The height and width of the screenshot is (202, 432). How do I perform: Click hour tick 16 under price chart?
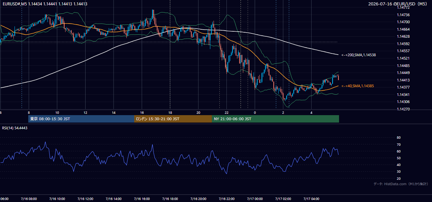point(142,112)
